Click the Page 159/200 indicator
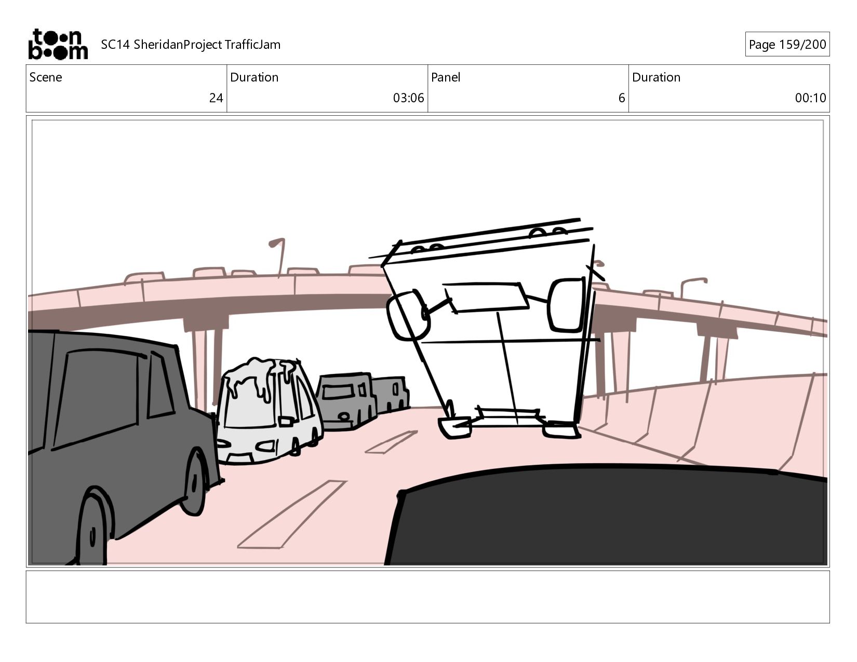This screenshot has width=857, height=662. 787,45
